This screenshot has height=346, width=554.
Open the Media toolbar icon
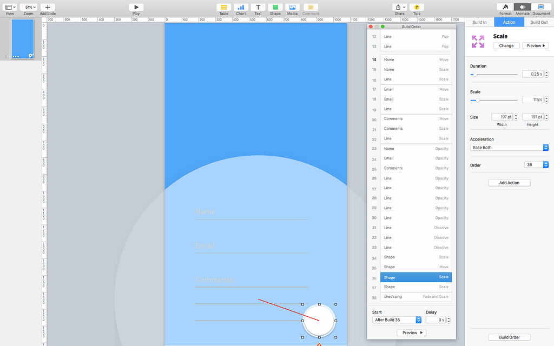point(293,7)
